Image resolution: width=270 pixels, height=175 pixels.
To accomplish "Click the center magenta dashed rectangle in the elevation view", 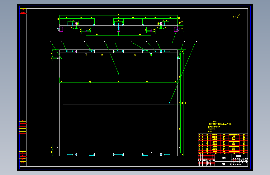I will click(118, 30).
